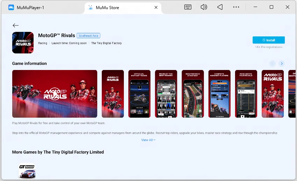297x181 pixels.
Task: Click the blue Install button
Action: pos(269,40)
